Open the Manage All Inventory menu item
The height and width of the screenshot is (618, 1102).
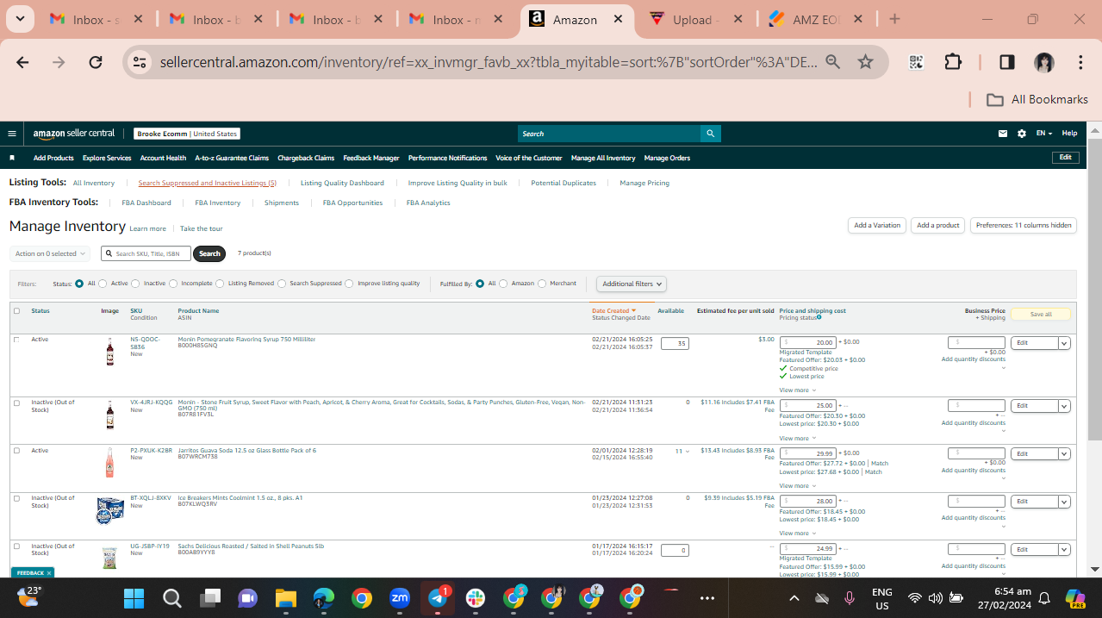pyautogui.click(x=603, y=158)
